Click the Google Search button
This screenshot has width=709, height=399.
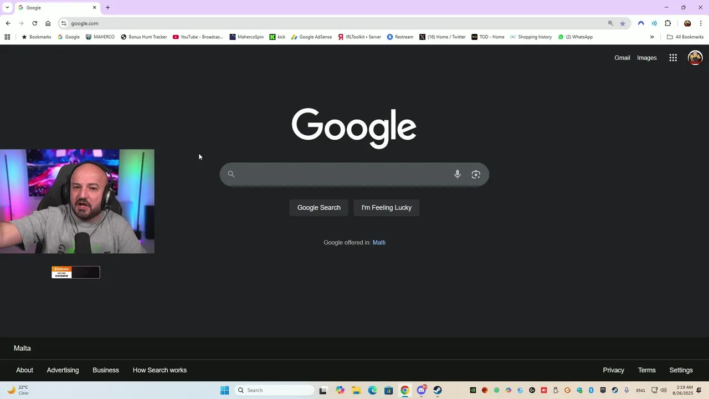point(319,208)
